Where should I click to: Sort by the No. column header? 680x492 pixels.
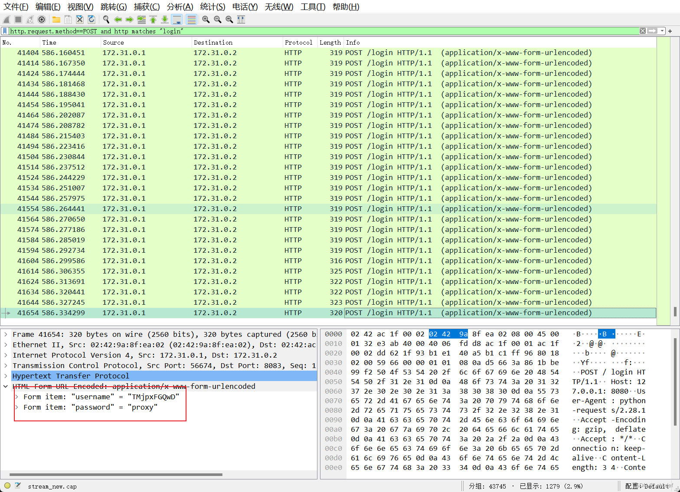point(20,42)
